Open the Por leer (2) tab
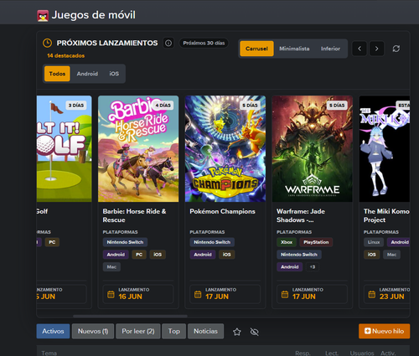This screenshot has height=356, width=419. [x=138, y=331]
